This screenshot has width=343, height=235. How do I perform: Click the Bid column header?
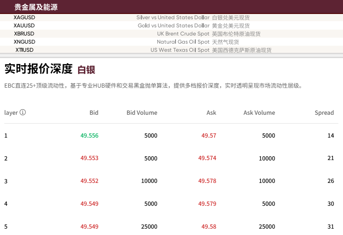(94, 113)
